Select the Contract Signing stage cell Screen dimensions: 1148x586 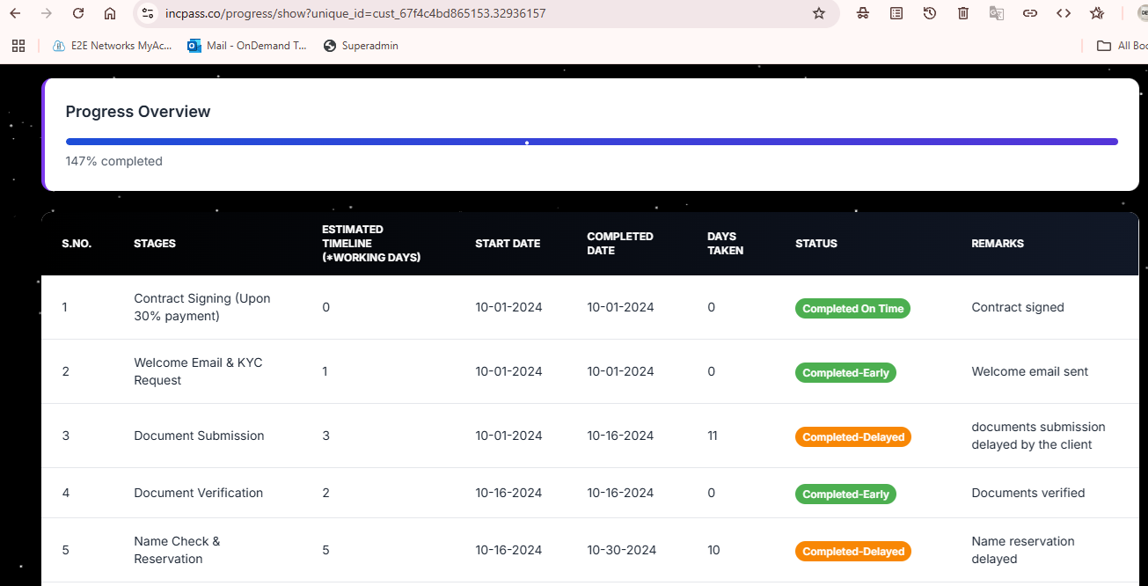click(x=202, y=307)
